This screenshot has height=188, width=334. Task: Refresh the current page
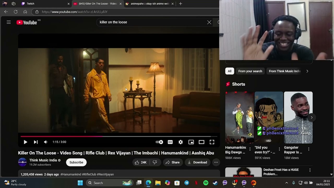16,12
